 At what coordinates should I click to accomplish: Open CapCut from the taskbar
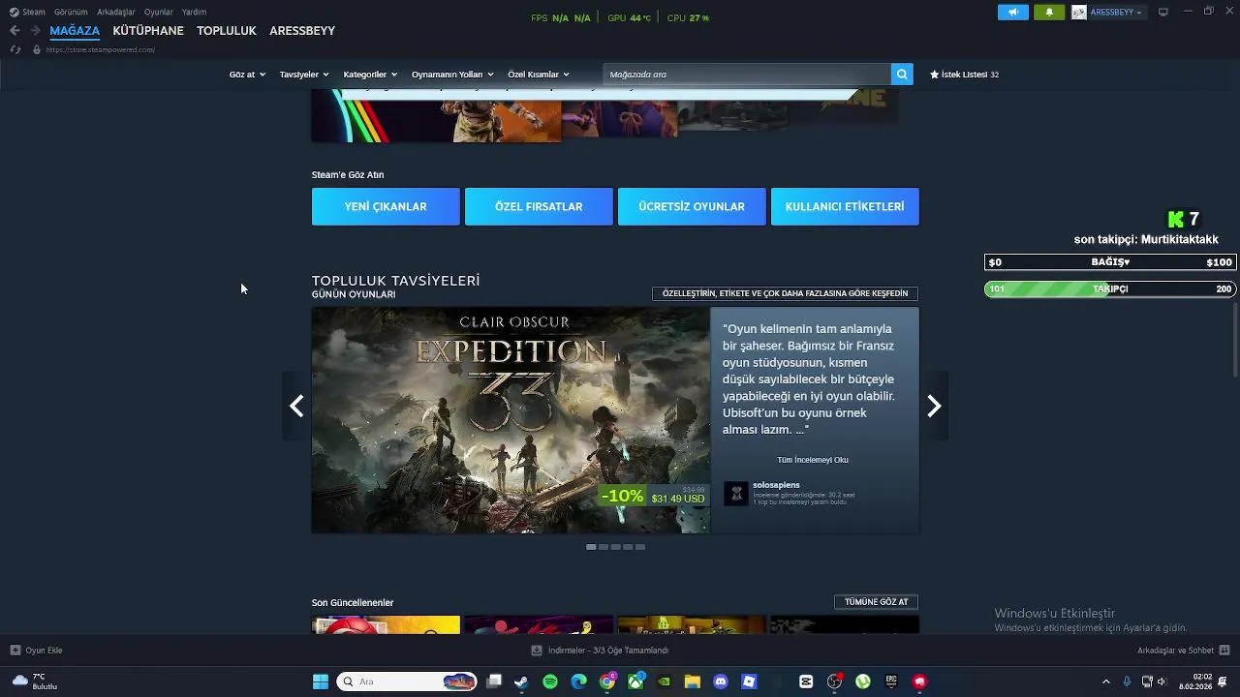click(806, 682)
